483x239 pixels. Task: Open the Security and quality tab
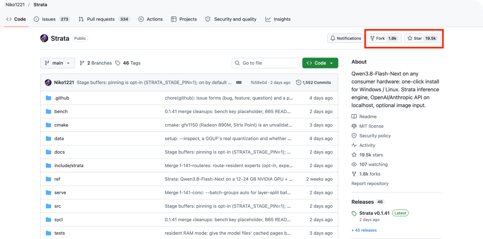coord(231,19)
